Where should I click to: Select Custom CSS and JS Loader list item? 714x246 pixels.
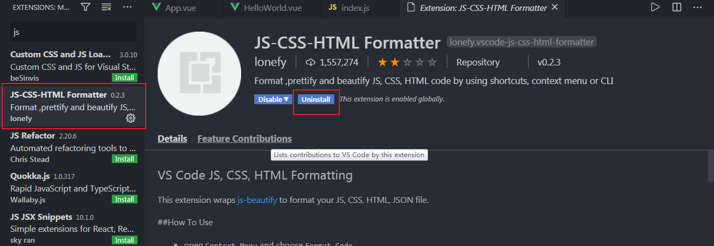coord(73,66)
